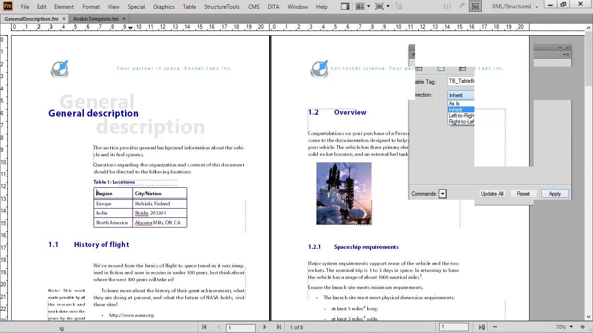Image resolution: width=593 pixels, height=333 pixels.
Task: Click http://www.nasa.org link text
Action: (131, 315)
